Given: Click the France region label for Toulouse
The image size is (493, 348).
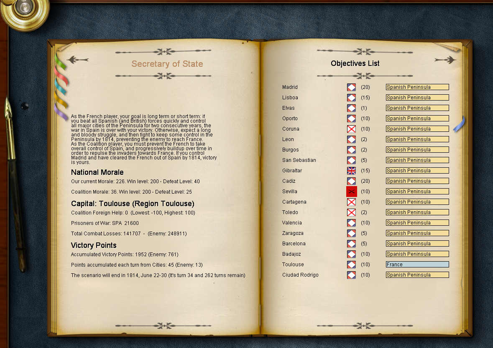Looking at the screenshot, I should pos(417,265).
